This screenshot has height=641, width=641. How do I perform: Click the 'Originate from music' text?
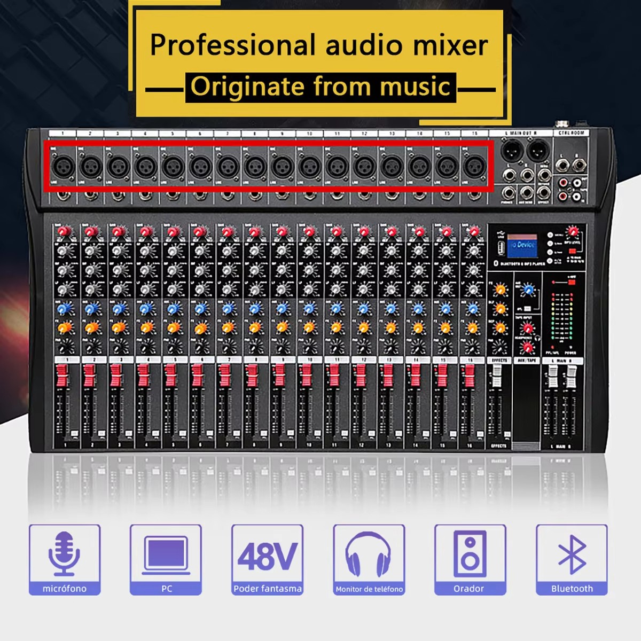click(320, 87)
